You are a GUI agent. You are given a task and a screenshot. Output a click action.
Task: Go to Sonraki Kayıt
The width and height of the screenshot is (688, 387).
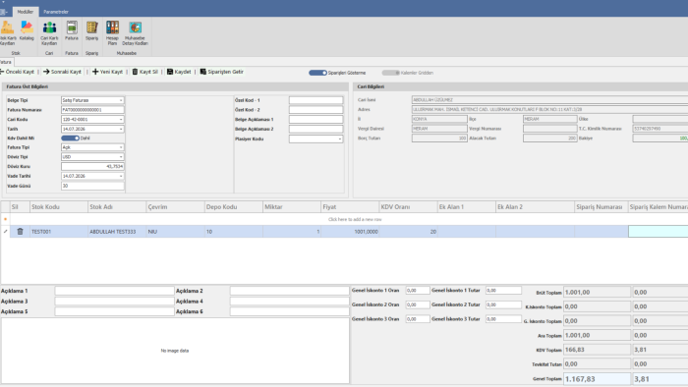click(x=62, y=72)
